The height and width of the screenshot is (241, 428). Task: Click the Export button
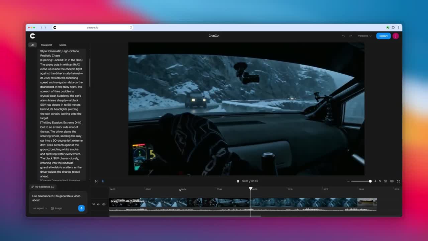pos(383,36)
